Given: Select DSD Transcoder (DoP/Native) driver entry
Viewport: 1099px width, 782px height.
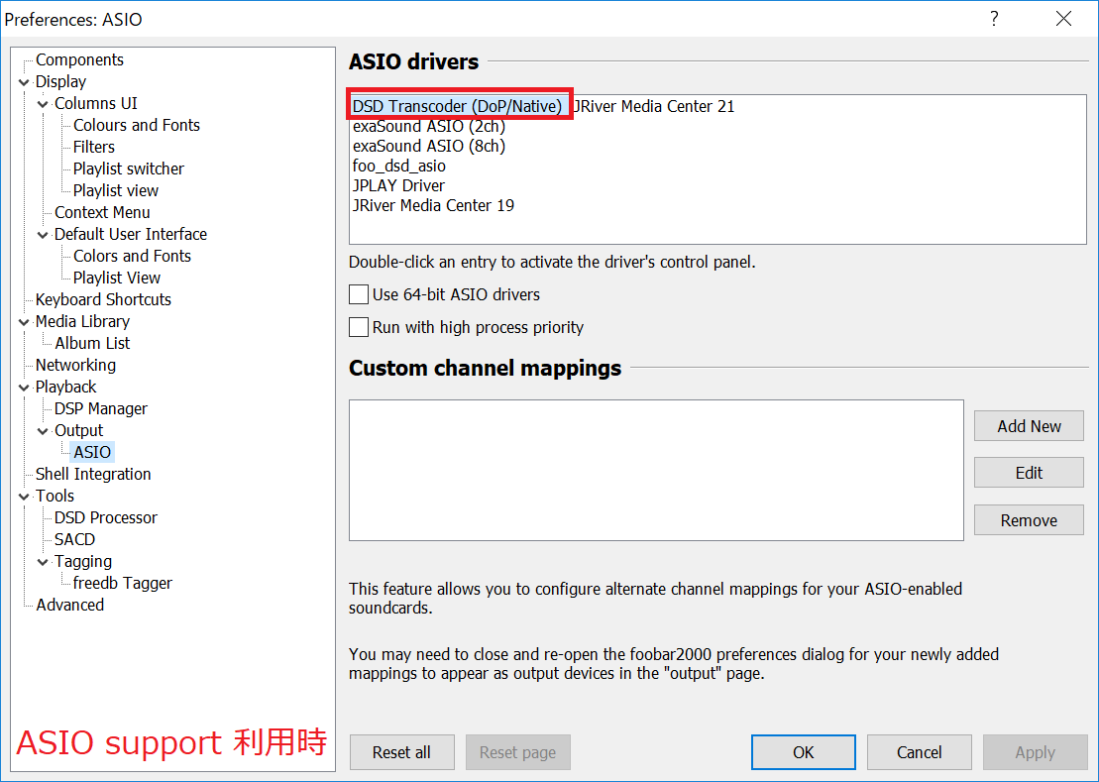Looking at the screenshot, I should tap(457, 106).
